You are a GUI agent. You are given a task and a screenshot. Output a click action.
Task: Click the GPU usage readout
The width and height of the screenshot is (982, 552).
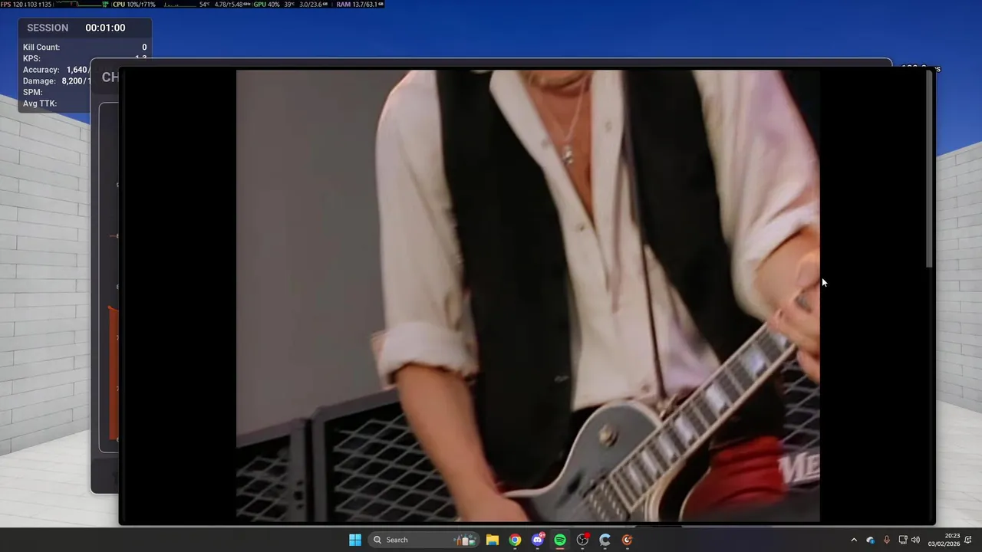click(266, 5)
